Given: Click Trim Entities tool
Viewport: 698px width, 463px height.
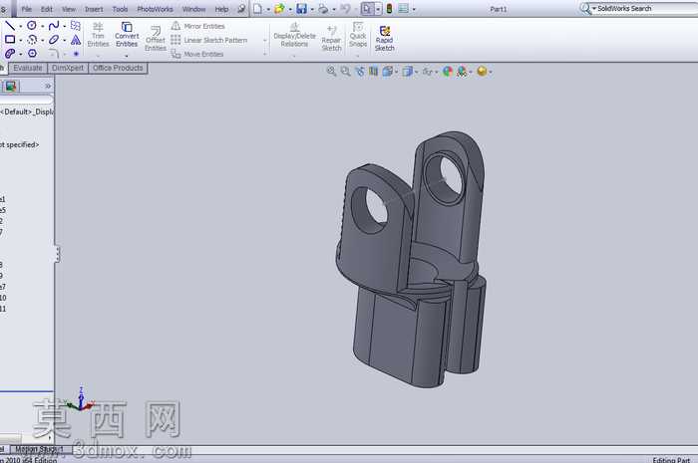Looking at the screenshot, I should (98, 35).
